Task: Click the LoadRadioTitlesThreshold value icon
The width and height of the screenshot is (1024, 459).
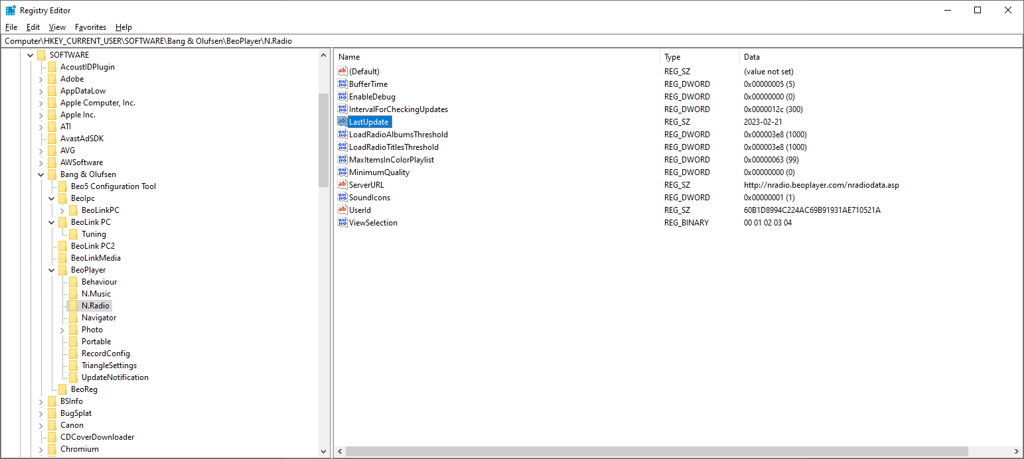Action: [x=342, y=147]
